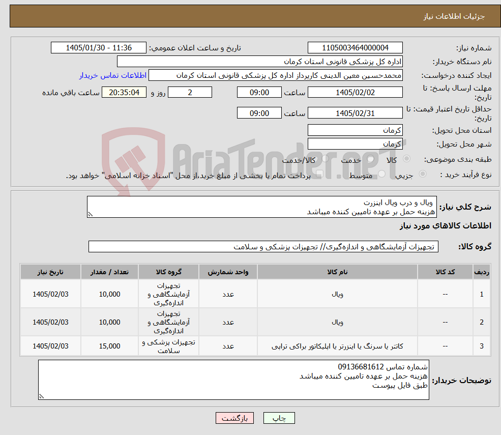Click the phone number 09136681612 text
Viewport: 501px width, 435px height.
point(361,367)
